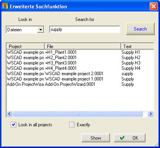Open the Look in dropdown arrow
160x148 pixels.
click(x=40, y=30)
